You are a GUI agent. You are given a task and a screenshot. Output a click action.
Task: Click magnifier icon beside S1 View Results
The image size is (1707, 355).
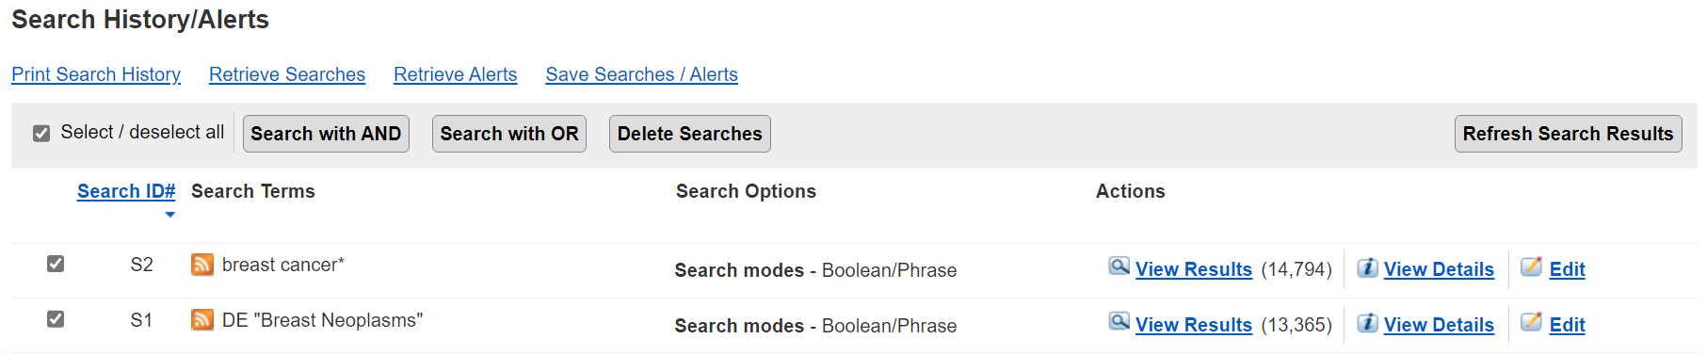point(1119,322)
